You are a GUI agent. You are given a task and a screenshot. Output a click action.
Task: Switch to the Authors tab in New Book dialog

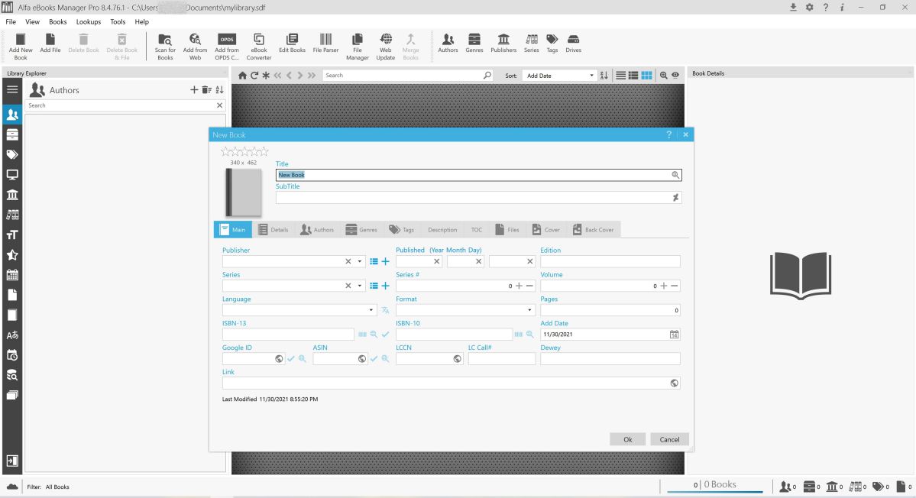(x=317, y=229)
